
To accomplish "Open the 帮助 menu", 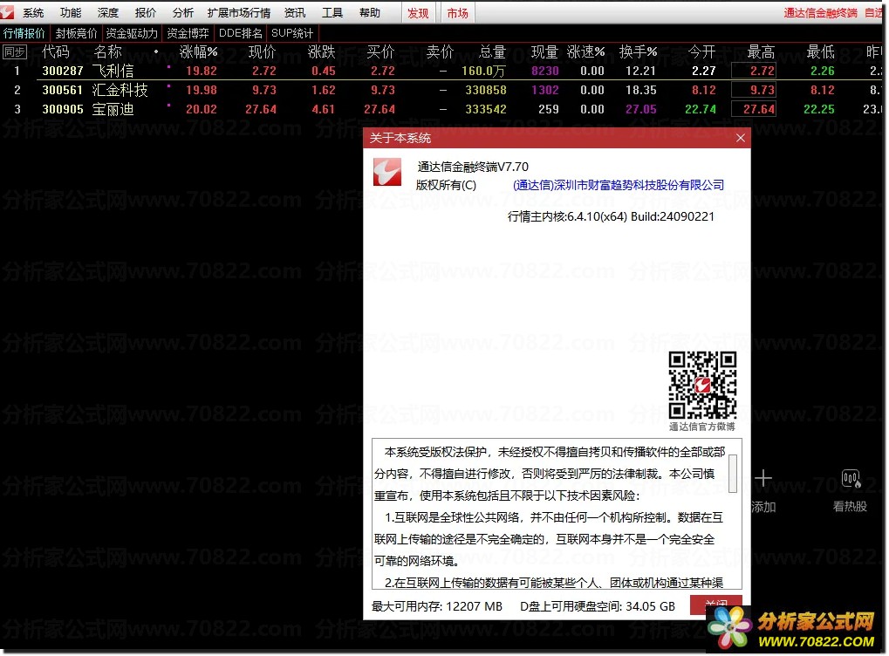I will (370, 12).
